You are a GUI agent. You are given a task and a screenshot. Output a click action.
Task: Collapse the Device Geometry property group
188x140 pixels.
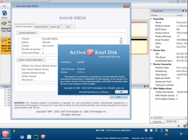(151, 64)
